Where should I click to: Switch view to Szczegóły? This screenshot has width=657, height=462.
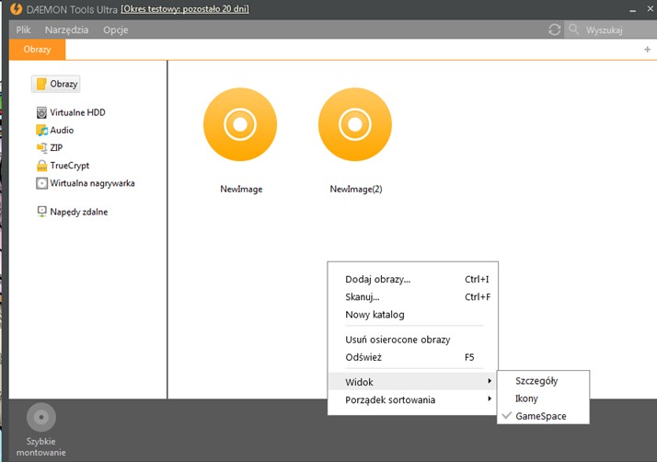(543, 381)
